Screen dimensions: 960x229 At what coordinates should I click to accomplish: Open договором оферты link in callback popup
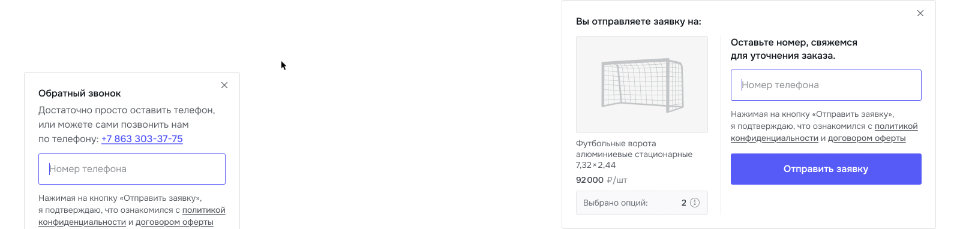[175, 222]
